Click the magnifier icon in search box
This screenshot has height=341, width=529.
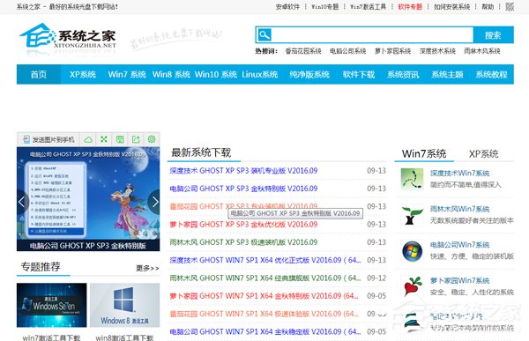[x=264, y=35]
